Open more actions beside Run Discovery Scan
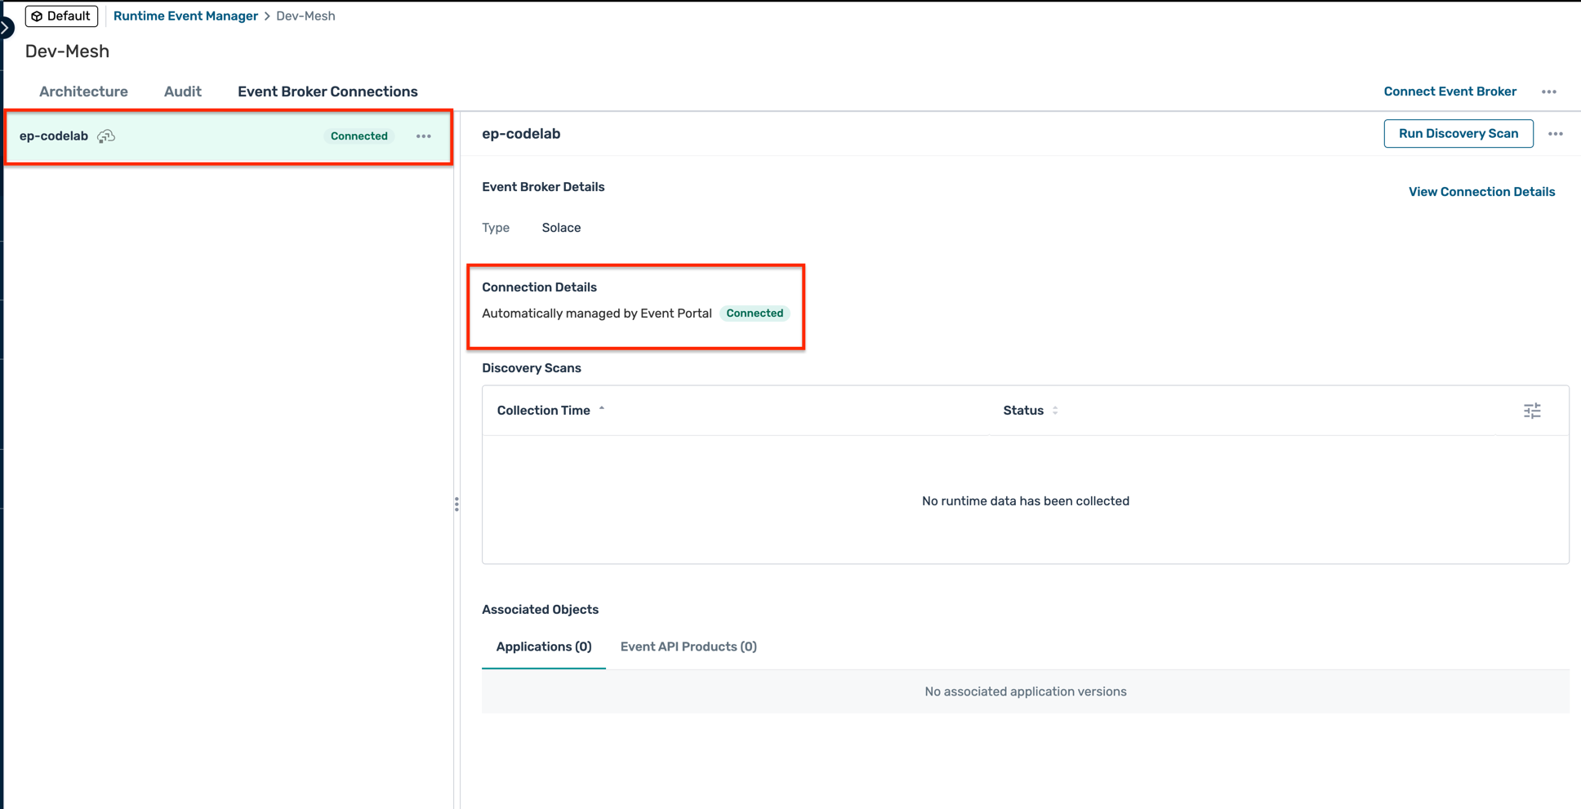 [1555, 134]
